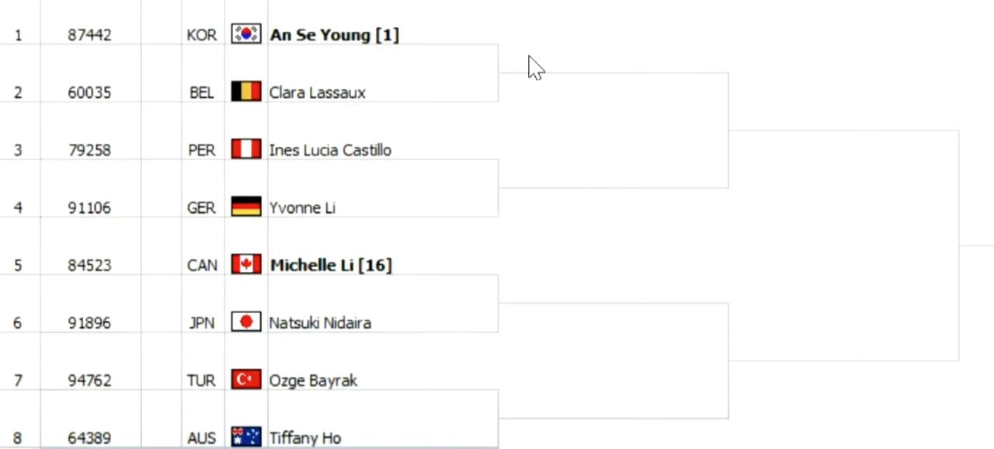Select Yvonne Li in the draw
Image resolution: width=994 pixels, height=449 pixels.
[x=302, y=207]
